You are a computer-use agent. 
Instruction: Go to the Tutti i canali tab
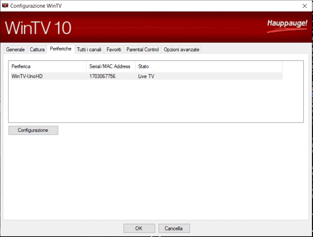click(89, 50)
